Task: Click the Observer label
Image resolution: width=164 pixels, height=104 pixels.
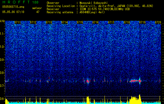Action: point(53,3)
